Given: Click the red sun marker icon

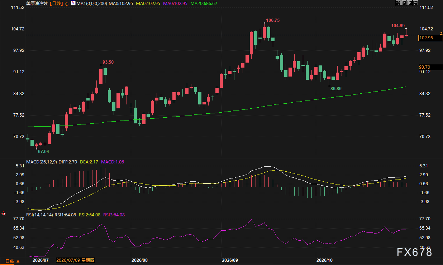Looking at the screenshot, I should pyautogui.click(x=4, y=214).
